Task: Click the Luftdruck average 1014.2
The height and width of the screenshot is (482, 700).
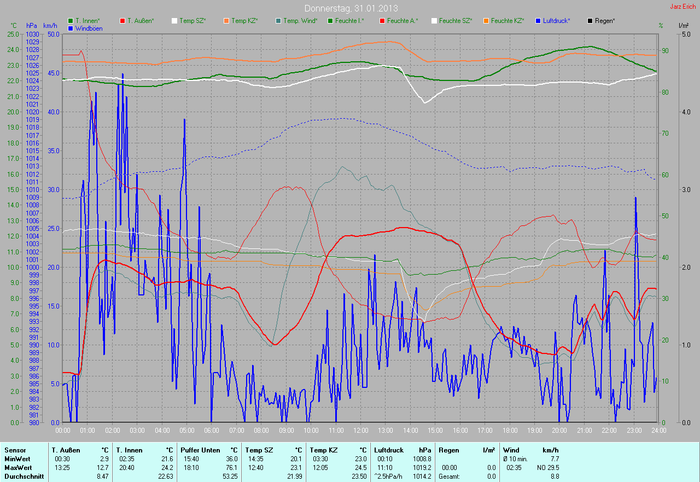Action: point(421,477)
